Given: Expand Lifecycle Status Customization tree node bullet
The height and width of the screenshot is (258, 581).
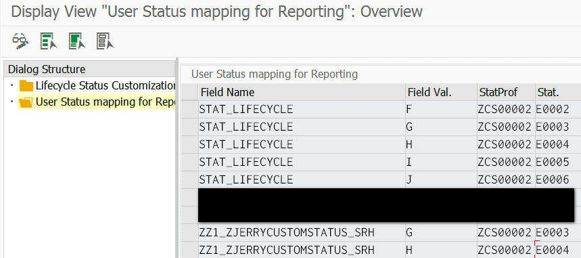Looking at the screenshot, I should pos(12,85).
